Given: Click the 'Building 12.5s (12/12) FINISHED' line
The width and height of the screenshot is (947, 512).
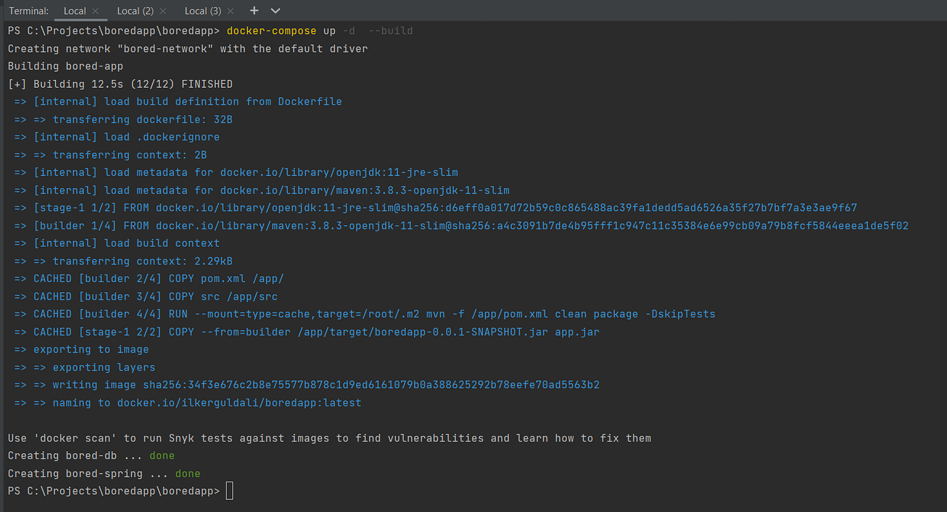Looking at the screenshot, I should 120,84.
